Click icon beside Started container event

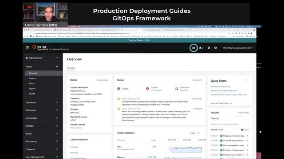tap(221, 145)
